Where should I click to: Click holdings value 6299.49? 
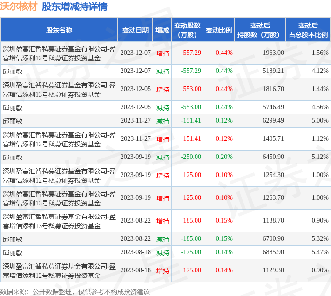[273, 120]
